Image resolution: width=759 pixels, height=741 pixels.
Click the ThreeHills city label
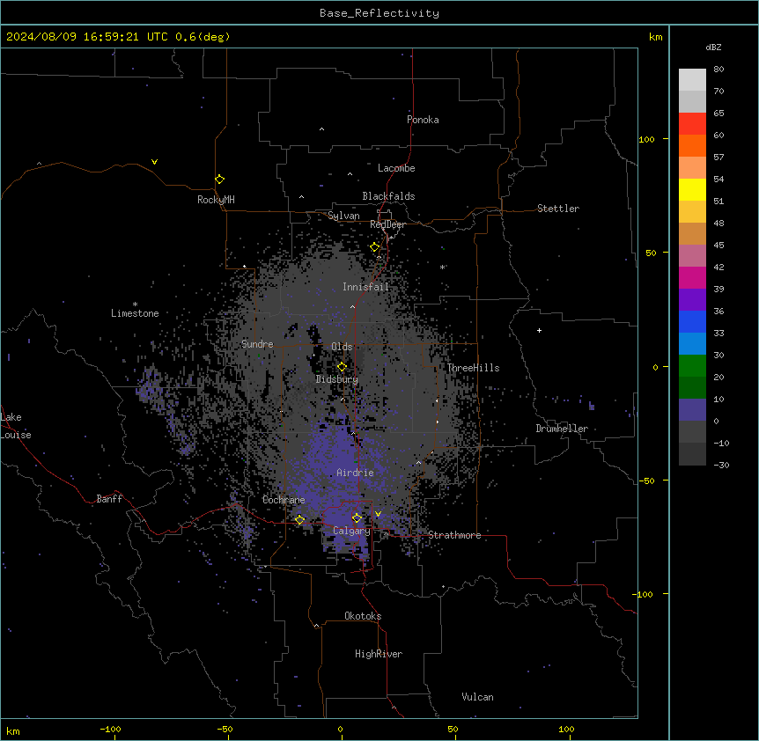coord(473,368)
